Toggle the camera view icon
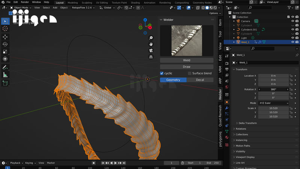 (151, 51)
